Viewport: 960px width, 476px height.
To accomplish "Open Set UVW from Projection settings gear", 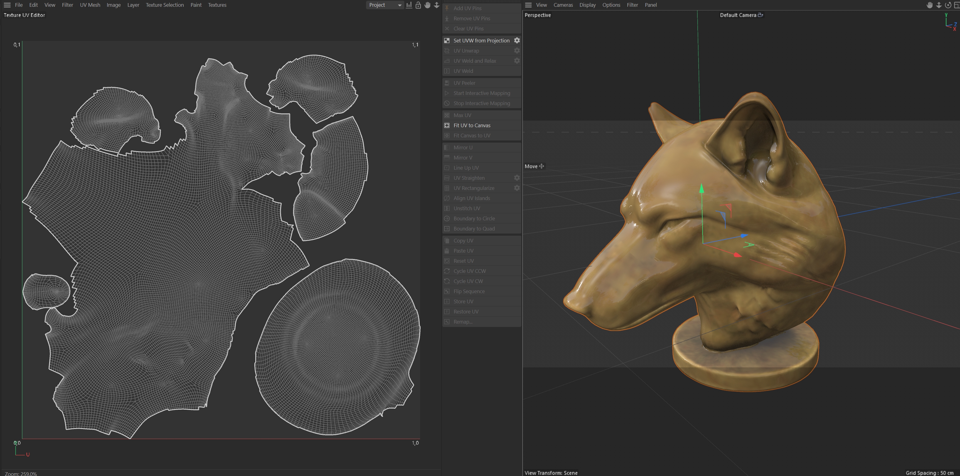I will (517, 40).
